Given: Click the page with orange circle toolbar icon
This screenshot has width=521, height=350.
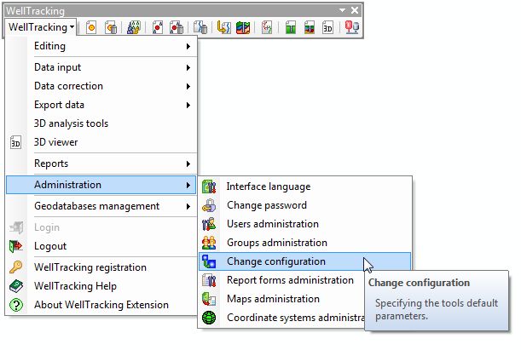Looking at the screenshot, I should 91,27.
